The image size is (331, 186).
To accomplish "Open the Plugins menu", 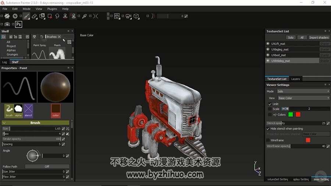I will point(52,9).
